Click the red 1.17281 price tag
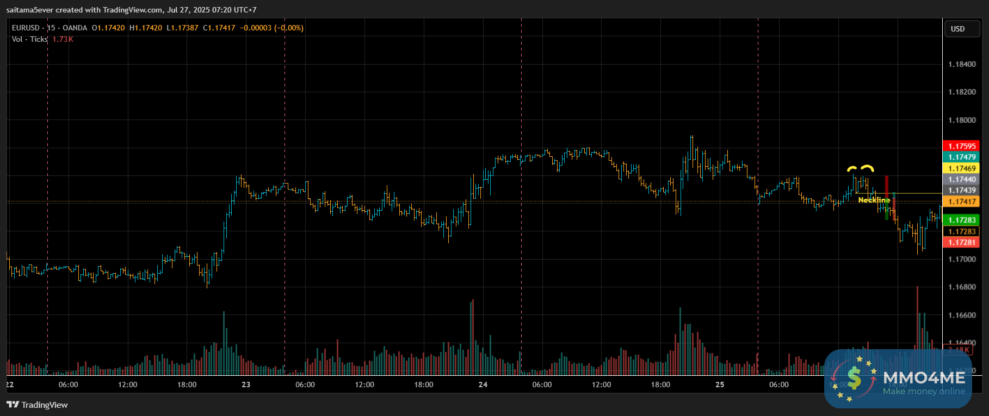This screenshot has height=416, width=989. pyautogui.click(x=961, y=242)
